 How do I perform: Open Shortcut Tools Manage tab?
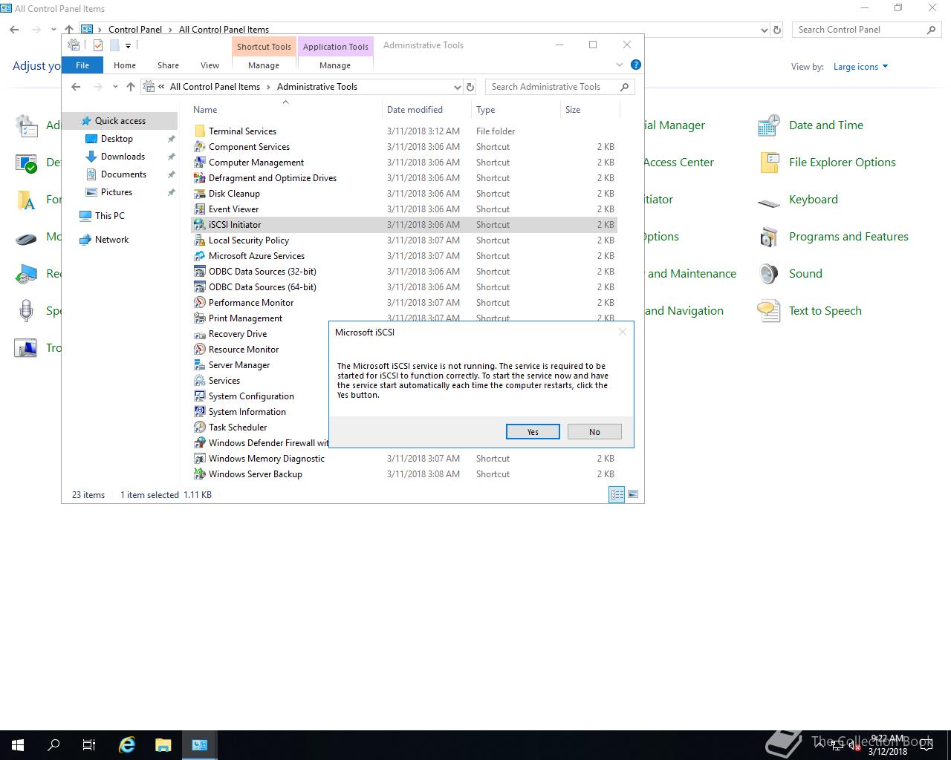pyautogui.click(x=264, y=65)
